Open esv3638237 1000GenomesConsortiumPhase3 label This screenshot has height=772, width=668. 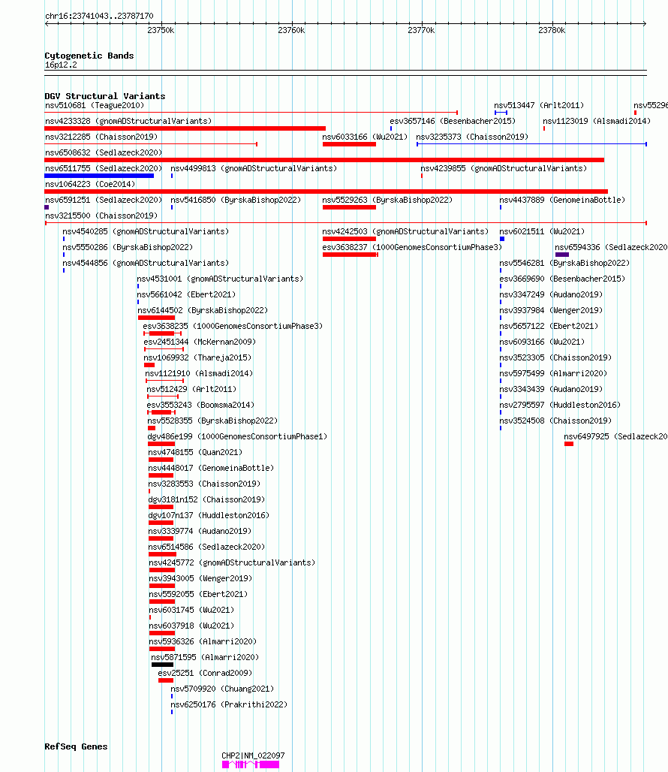point(412,247)
